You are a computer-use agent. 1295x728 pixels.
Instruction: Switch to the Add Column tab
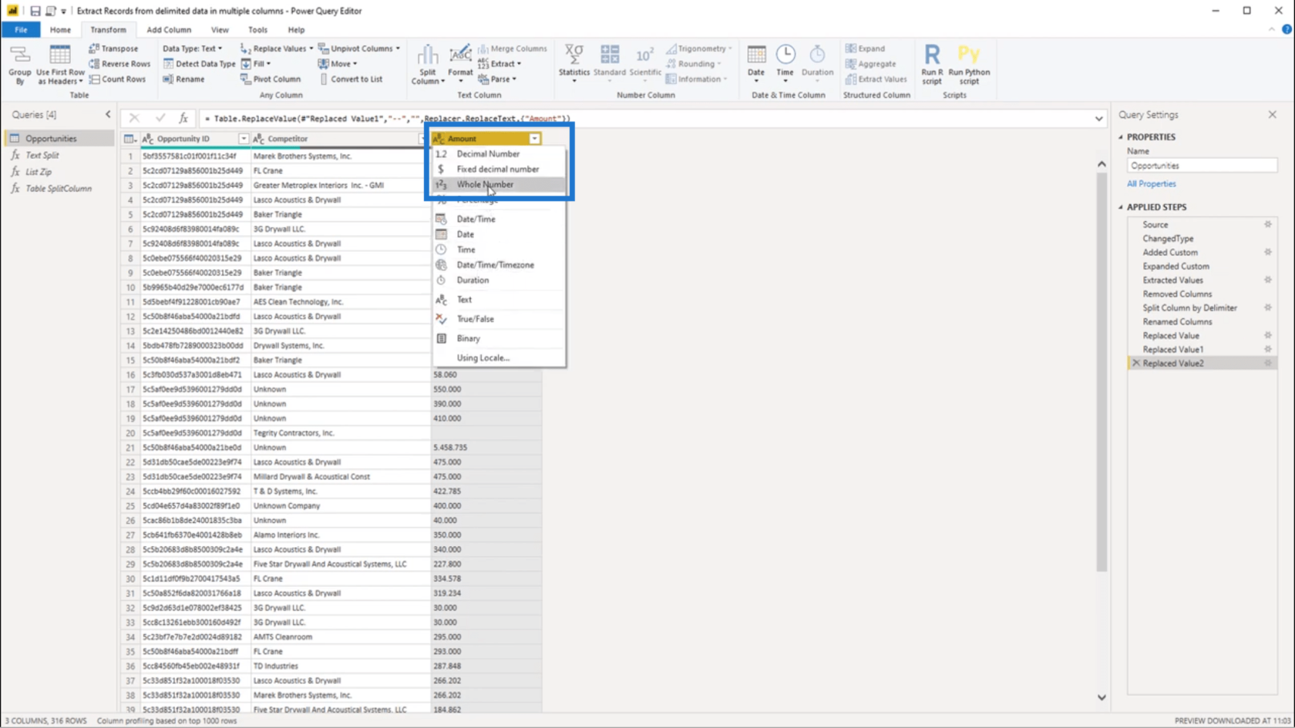click(169, 30)
